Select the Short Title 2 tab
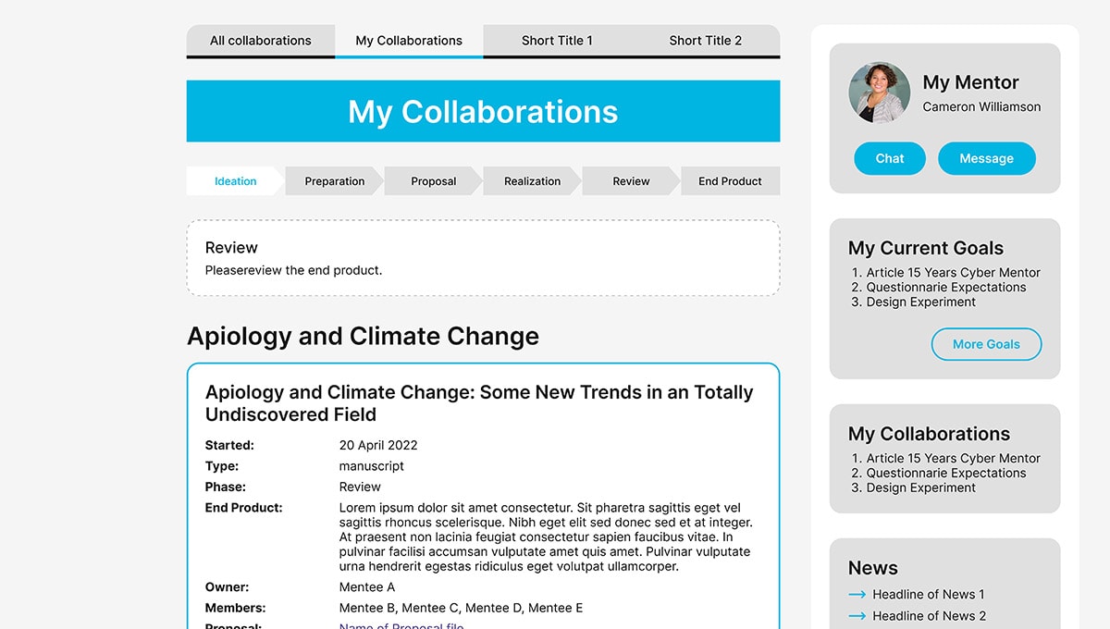1110x629 pixels. click(x=706, y=41)
